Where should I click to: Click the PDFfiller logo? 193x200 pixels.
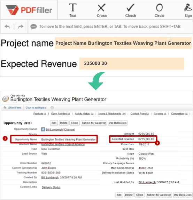pos(29,10)
